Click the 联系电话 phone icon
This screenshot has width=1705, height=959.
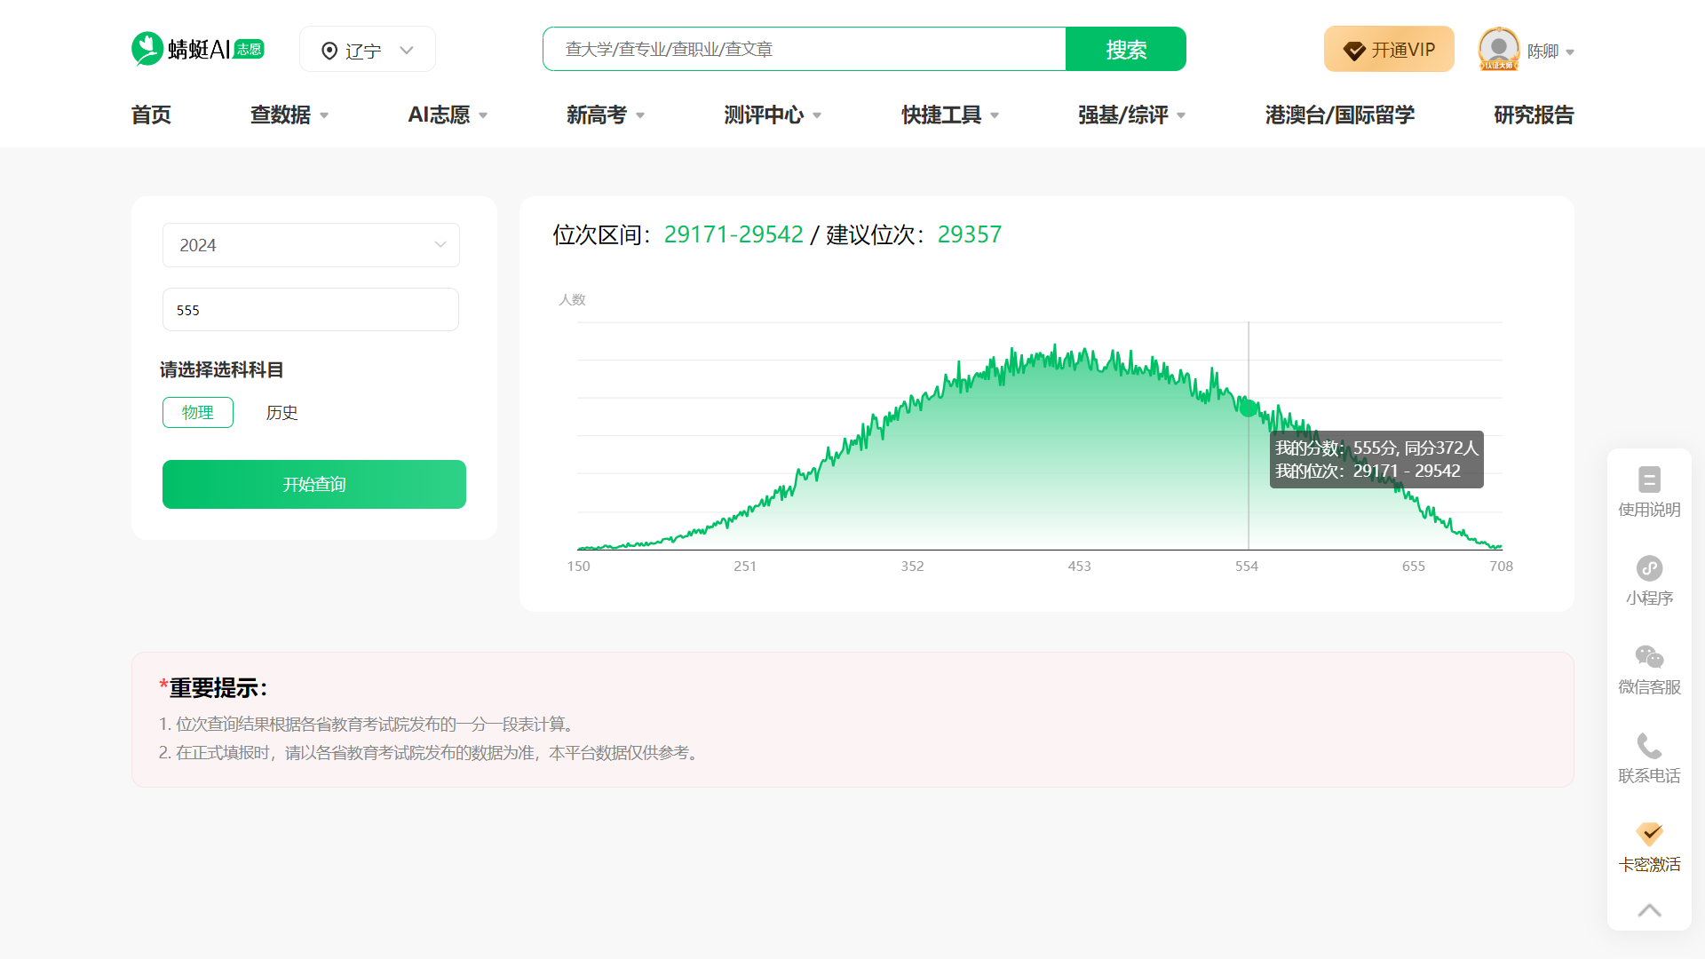(1649, 746)
